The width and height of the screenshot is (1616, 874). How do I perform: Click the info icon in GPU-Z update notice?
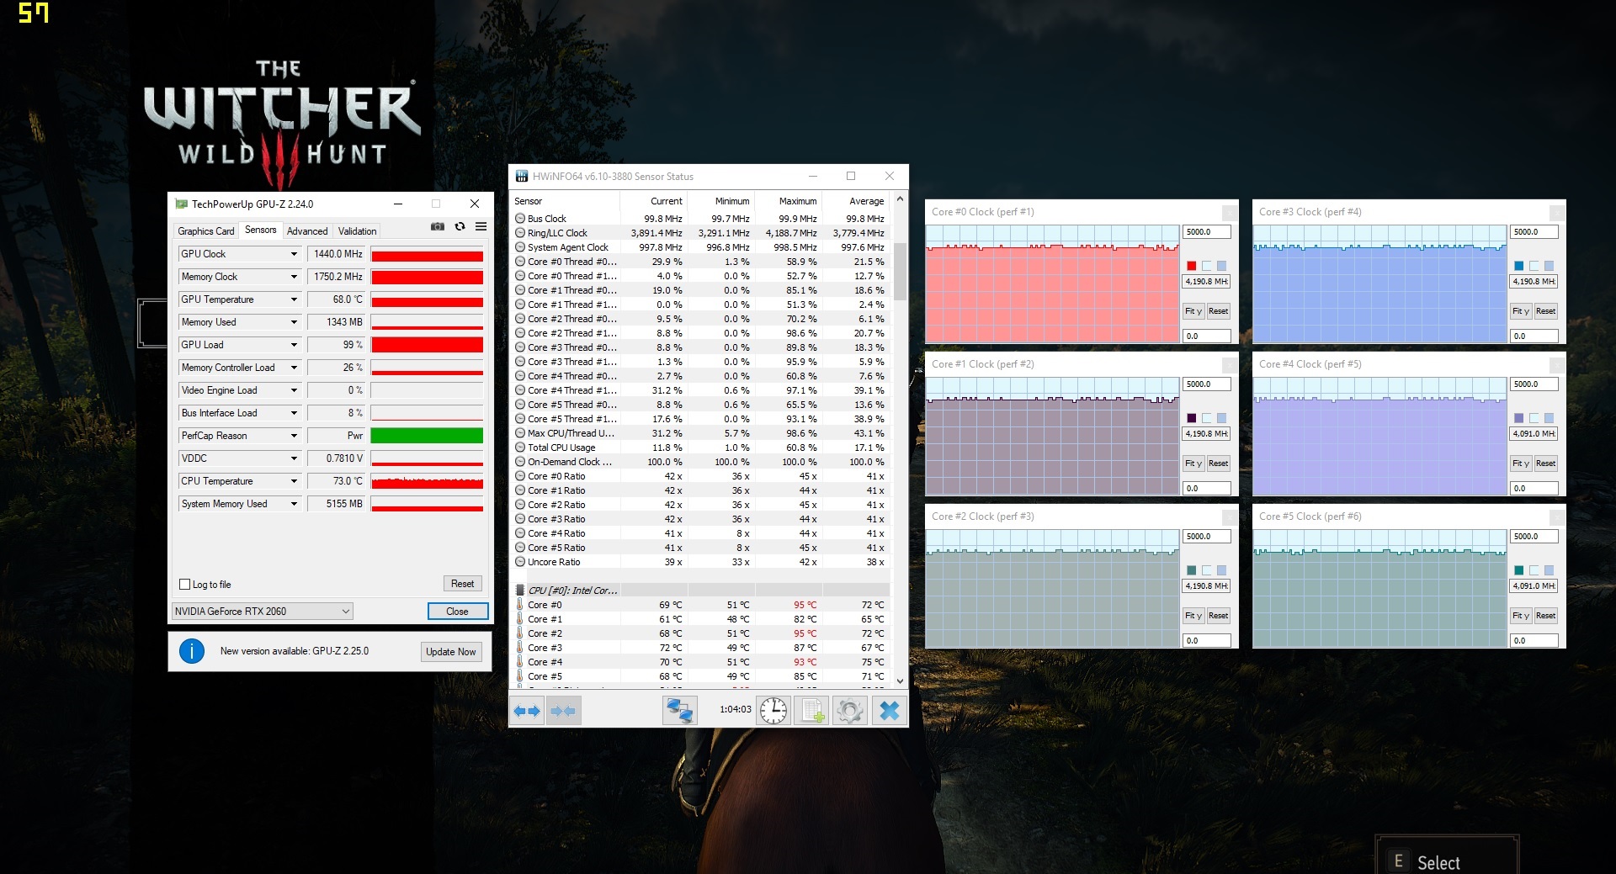[x=192, y=651]
